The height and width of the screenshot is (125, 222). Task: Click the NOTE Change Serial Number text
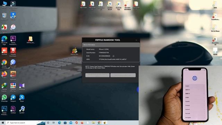coord(110,67)
